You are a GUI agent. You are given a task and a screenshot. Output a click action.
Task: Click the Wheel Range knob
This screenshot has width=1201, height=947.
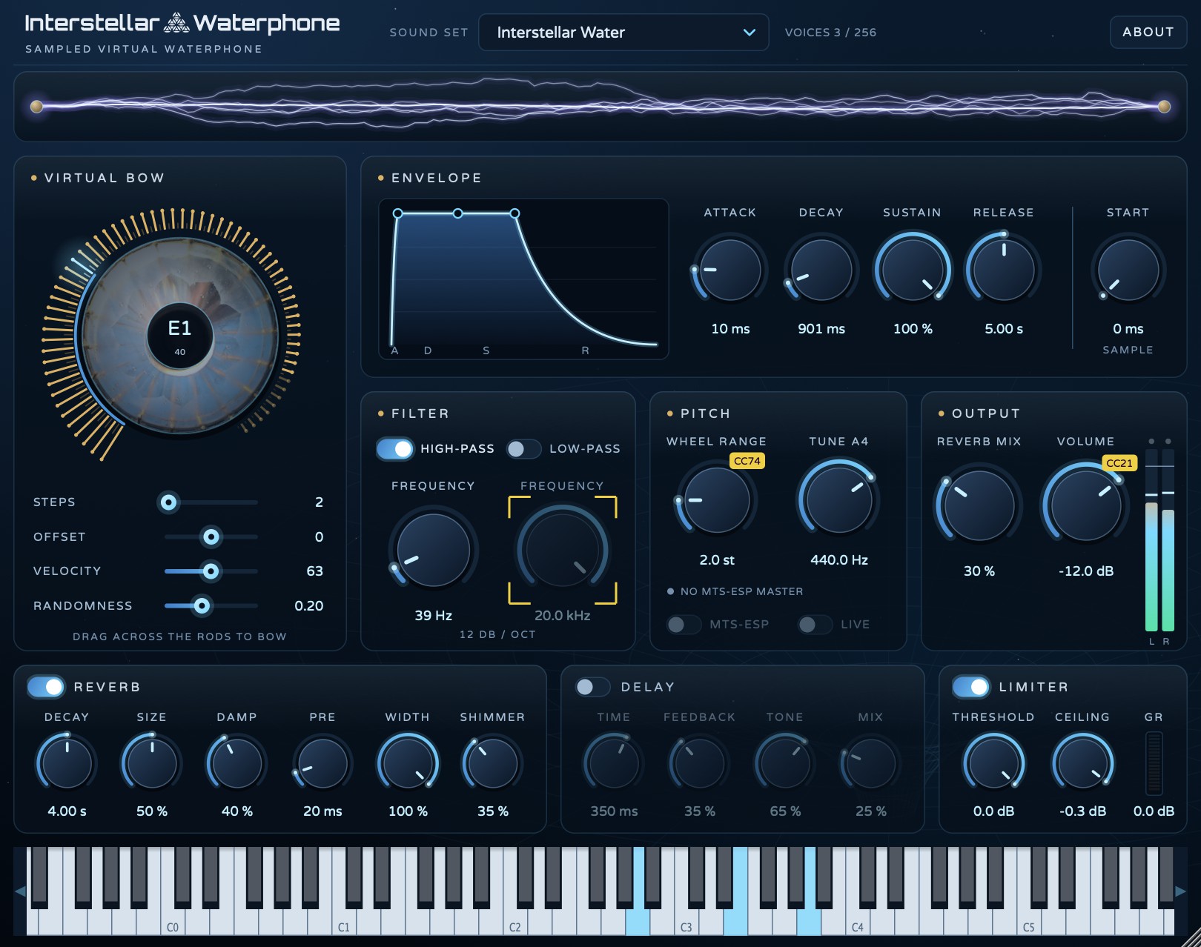717,499
